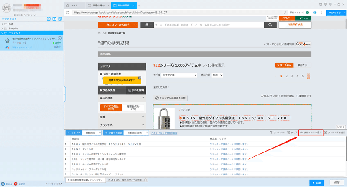The height and width of the screenshot is (187, 347).
Task: Click the 折る collapse button above data panel
Action: click(341, 127)
